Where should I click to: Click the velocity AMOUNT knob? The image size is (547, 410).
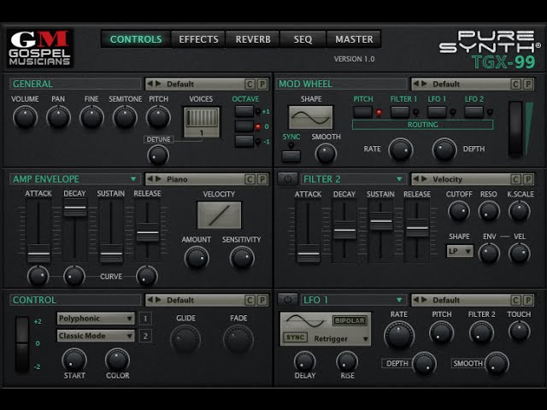click(x=197, y=258)
